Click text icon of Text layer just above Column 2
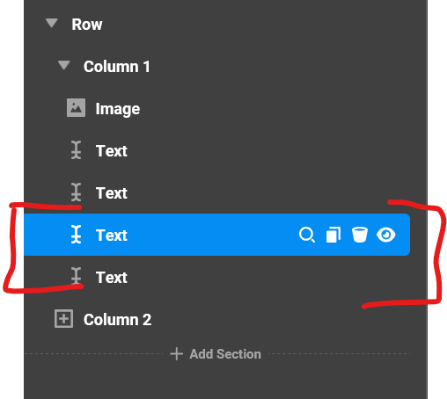Screen dimensions: 447x399 (x=76, y=276)
